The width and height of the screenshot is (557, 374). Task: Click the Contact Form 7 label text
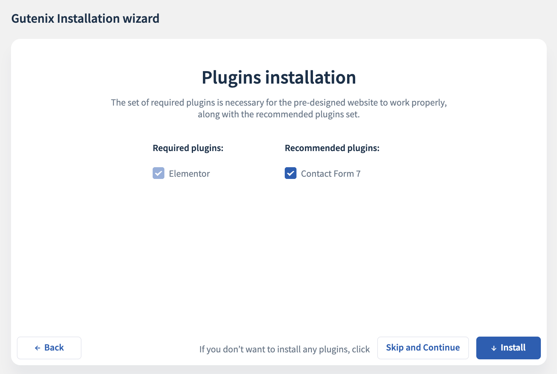coord(331,174)
